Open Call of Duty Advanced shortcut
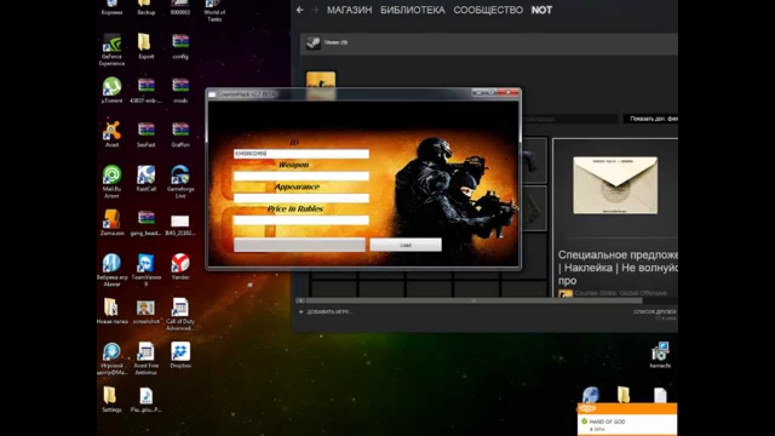Image resolution: width=775 pixels, height=436 pixels. 180,314
